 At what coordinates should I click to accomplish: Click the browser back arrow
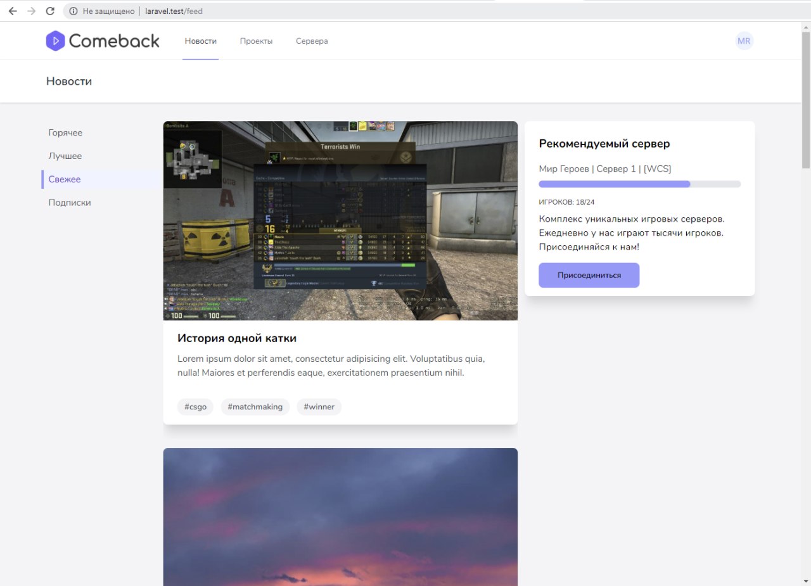13,11
